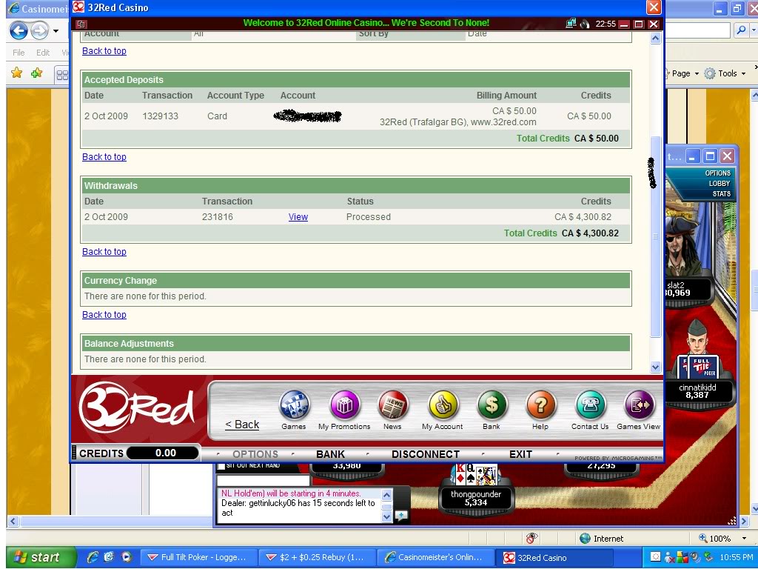
Task: Click the View link for withdrawal 231816
Action: [298, 217]
